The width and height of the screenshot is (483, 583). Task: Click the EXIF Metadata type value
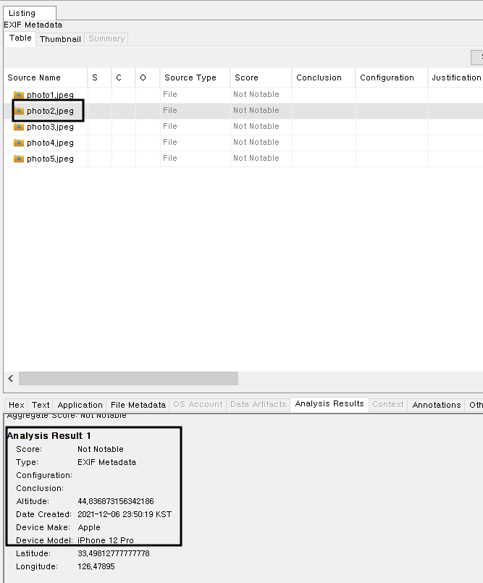point(106,463)
